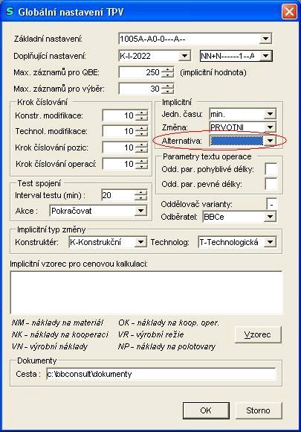301x432 pixels.
Task: Open the highlighted Alternativa dropdown
Action: tap(271, 141)
